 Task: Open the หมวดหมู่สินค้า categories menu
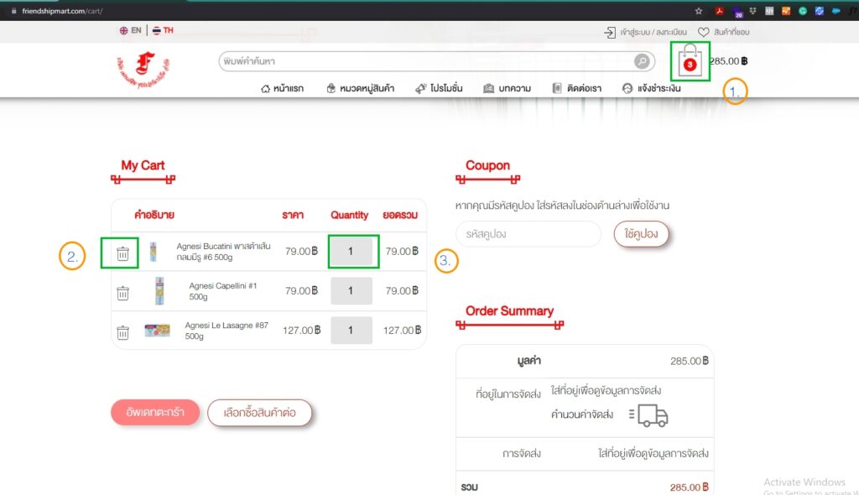pyautogui.click(x=361, y=88)
